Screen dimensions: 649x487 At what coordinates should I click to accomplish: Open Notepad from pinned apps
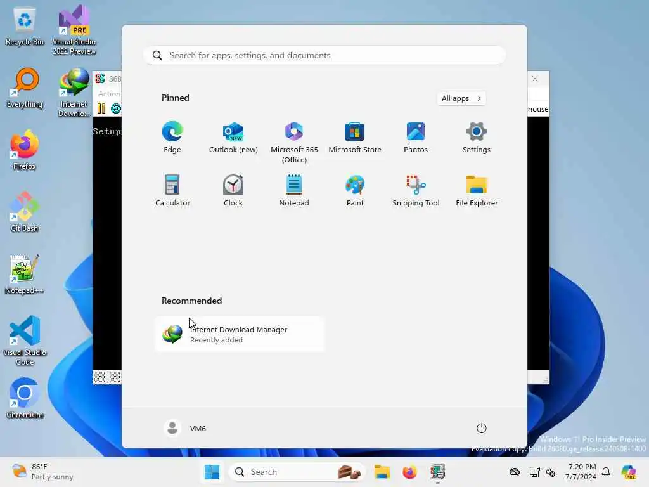(x=294, y=190)
